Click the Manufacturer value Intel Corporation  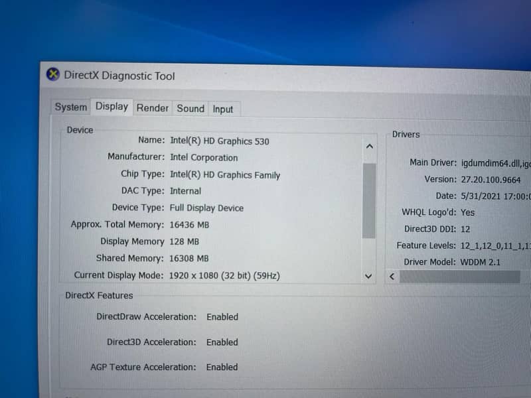click(x=204, y=158)
